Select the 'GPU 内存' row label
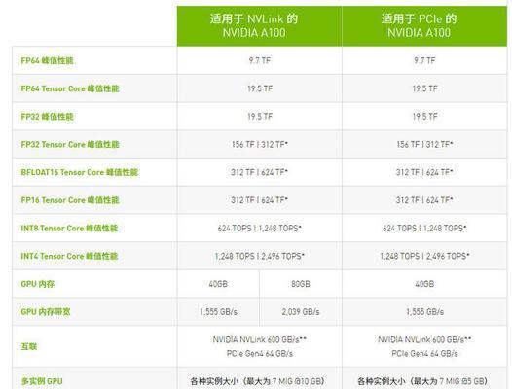Image resolution: width=512 pixels, height=389 pixels. [38, 284]
